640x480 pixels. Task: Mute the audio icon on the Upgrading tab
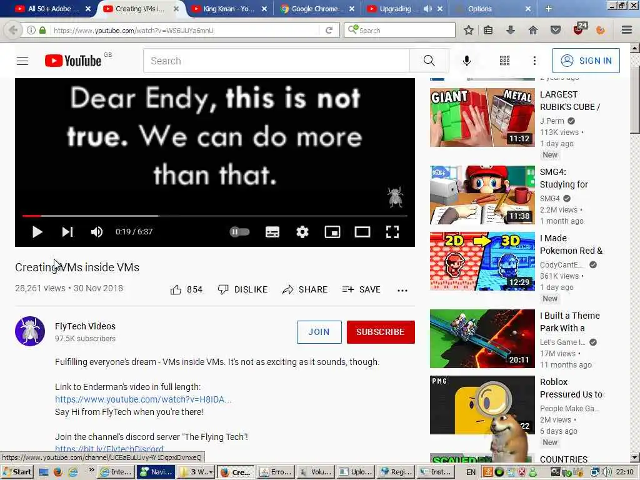[427, 9]
